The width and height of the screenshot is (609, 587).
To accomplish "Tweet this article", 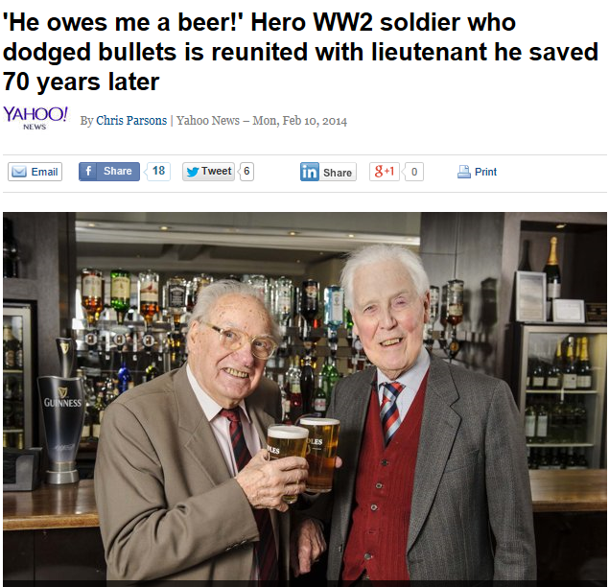I will pyautogui.click(x=208, y=172).
